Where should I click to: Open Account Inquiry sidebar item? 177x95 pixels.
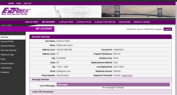pyautogui.click(x=7, y=63)
